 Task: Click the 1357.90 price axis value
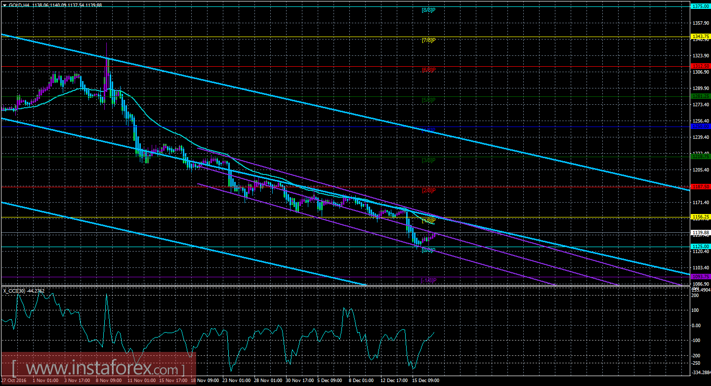[701, 23]
